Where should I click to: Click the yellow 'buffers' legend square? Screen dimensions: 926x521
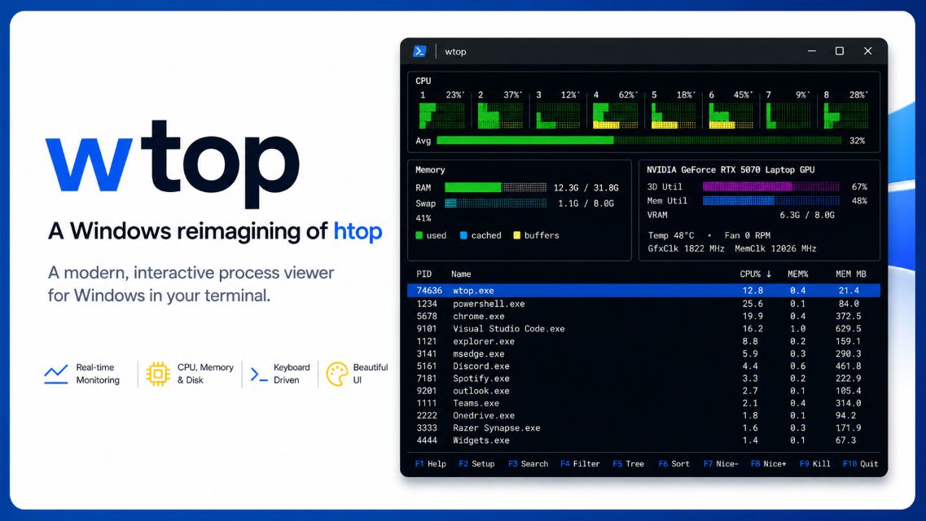pos(516,235)
